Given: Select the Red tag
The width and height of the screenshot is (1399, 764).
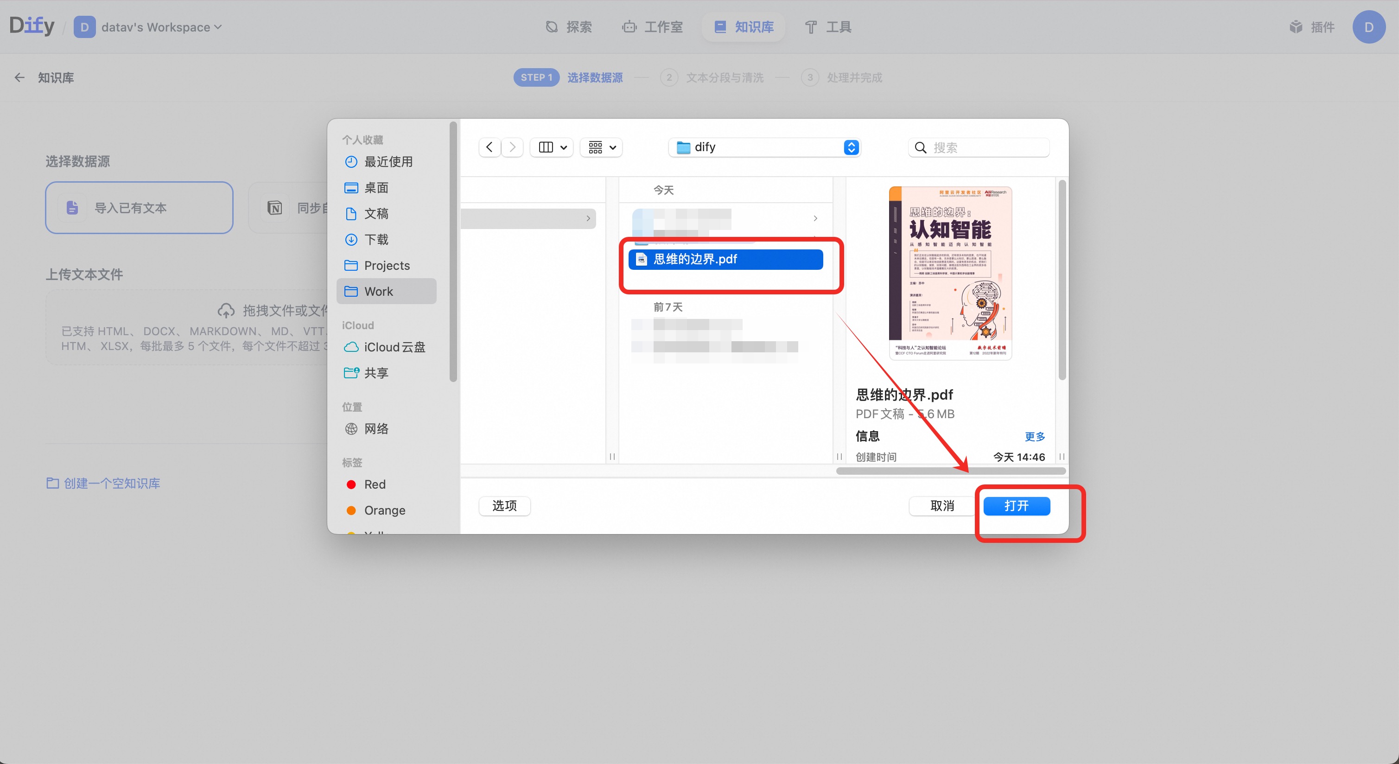Looking at the screenshot, I should click(x=374, y=484).
